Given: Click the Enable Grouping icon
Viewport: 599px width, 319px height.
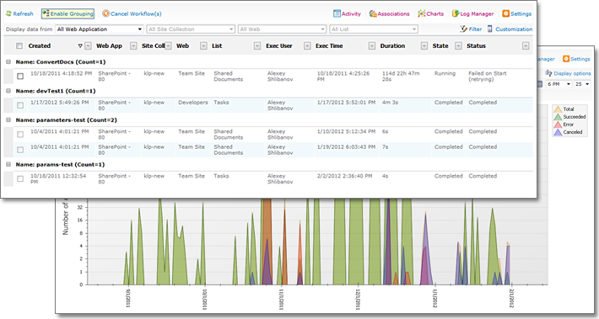Looking at the screenshot, I should [46, 13].
